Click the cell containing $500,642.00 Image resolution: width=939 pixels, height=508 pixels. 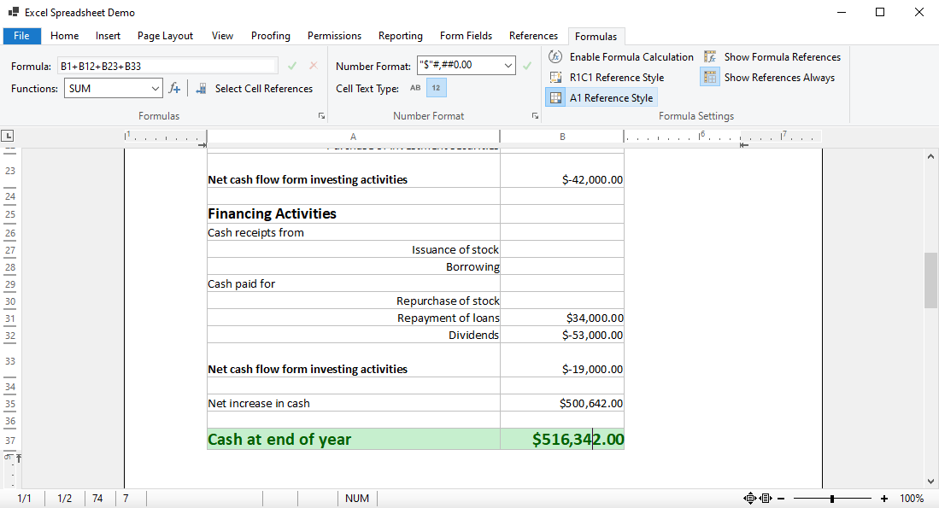point(562,403)
